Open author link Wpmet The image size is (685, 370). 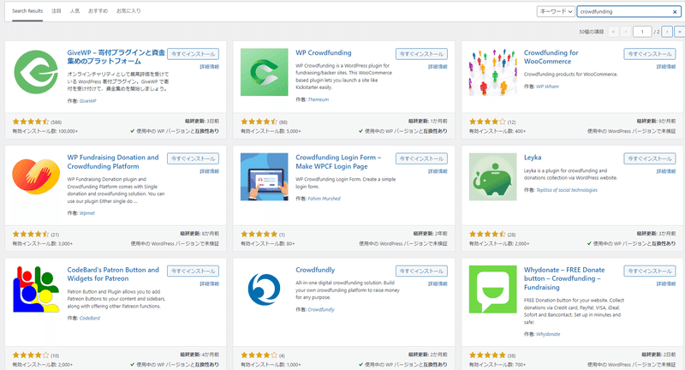[87, 213]
